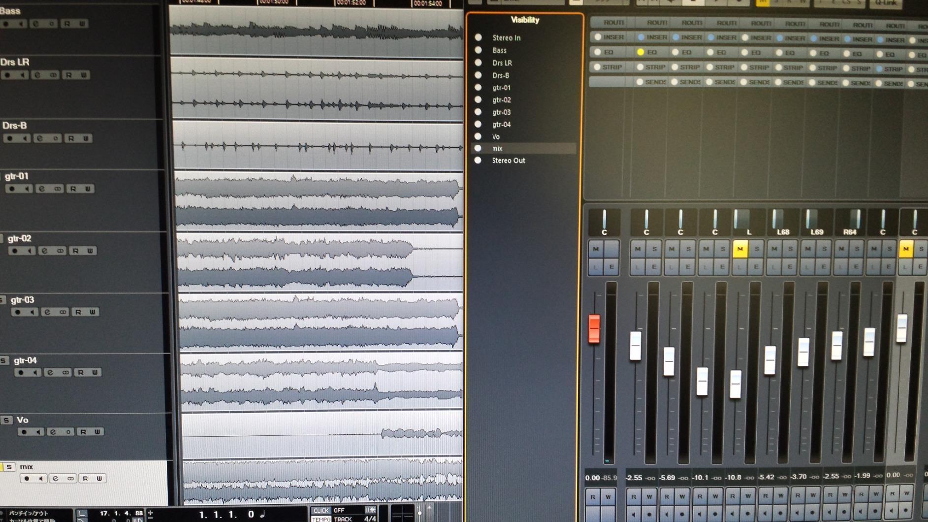Open channel settings (e) for gtr-03 track
The width and height of the screenshot is (928, 522).
point(47,312)
